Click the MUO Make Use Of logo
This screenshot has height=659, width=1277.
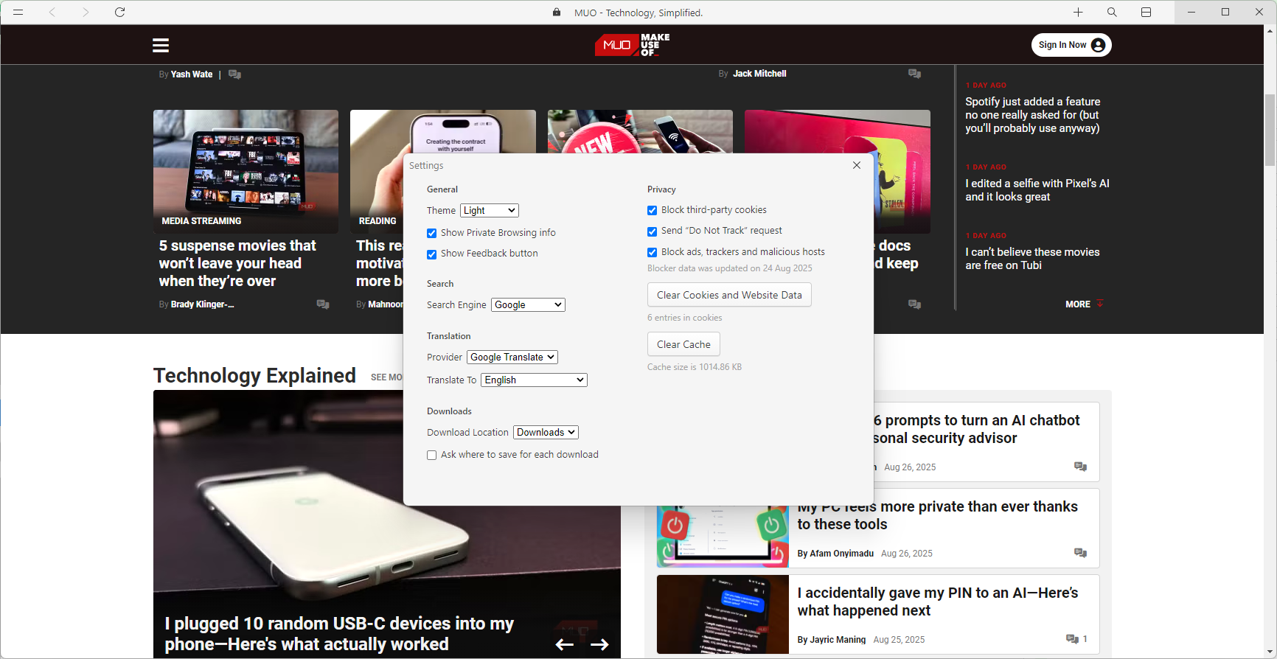(x=633, y=45)
